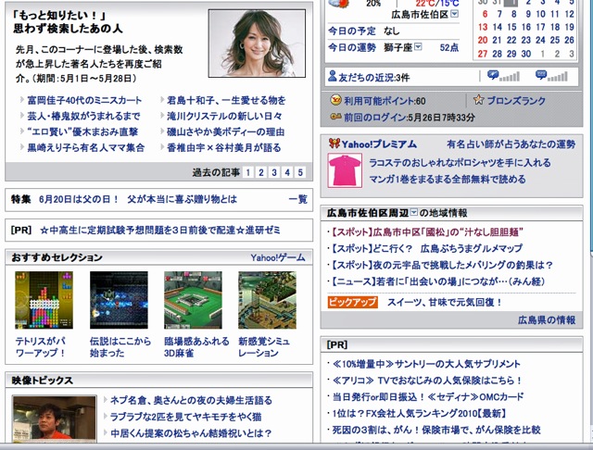The image size is (593, 450).
Task: Go to past articles page 3
Action: coord(274,172)
